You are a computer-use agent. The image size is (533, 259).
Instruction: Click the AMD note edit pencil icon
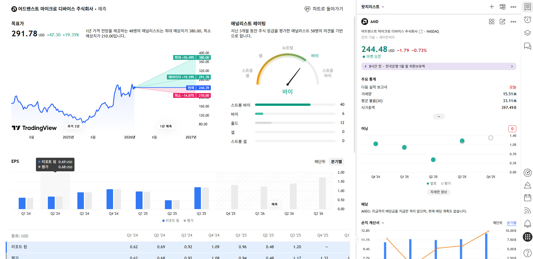(502, 22)
